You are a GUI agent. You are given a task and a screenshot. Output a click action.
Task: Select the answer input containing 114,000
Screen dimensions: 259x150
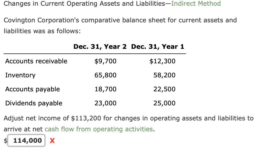[x=26, y=140]
